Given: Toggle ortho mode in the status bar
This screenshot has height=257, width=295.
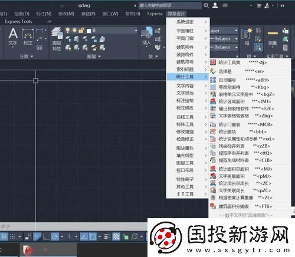Looking at the screenshot, I should click(46, 236).
